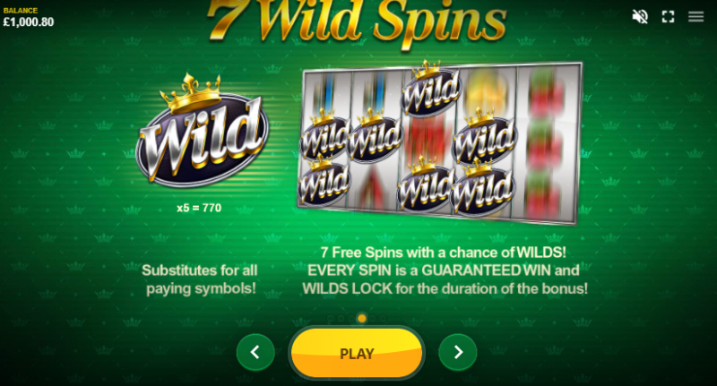The image size is (717, 386).
Task: Select the first page indicator dot
Action: (330, 319)
